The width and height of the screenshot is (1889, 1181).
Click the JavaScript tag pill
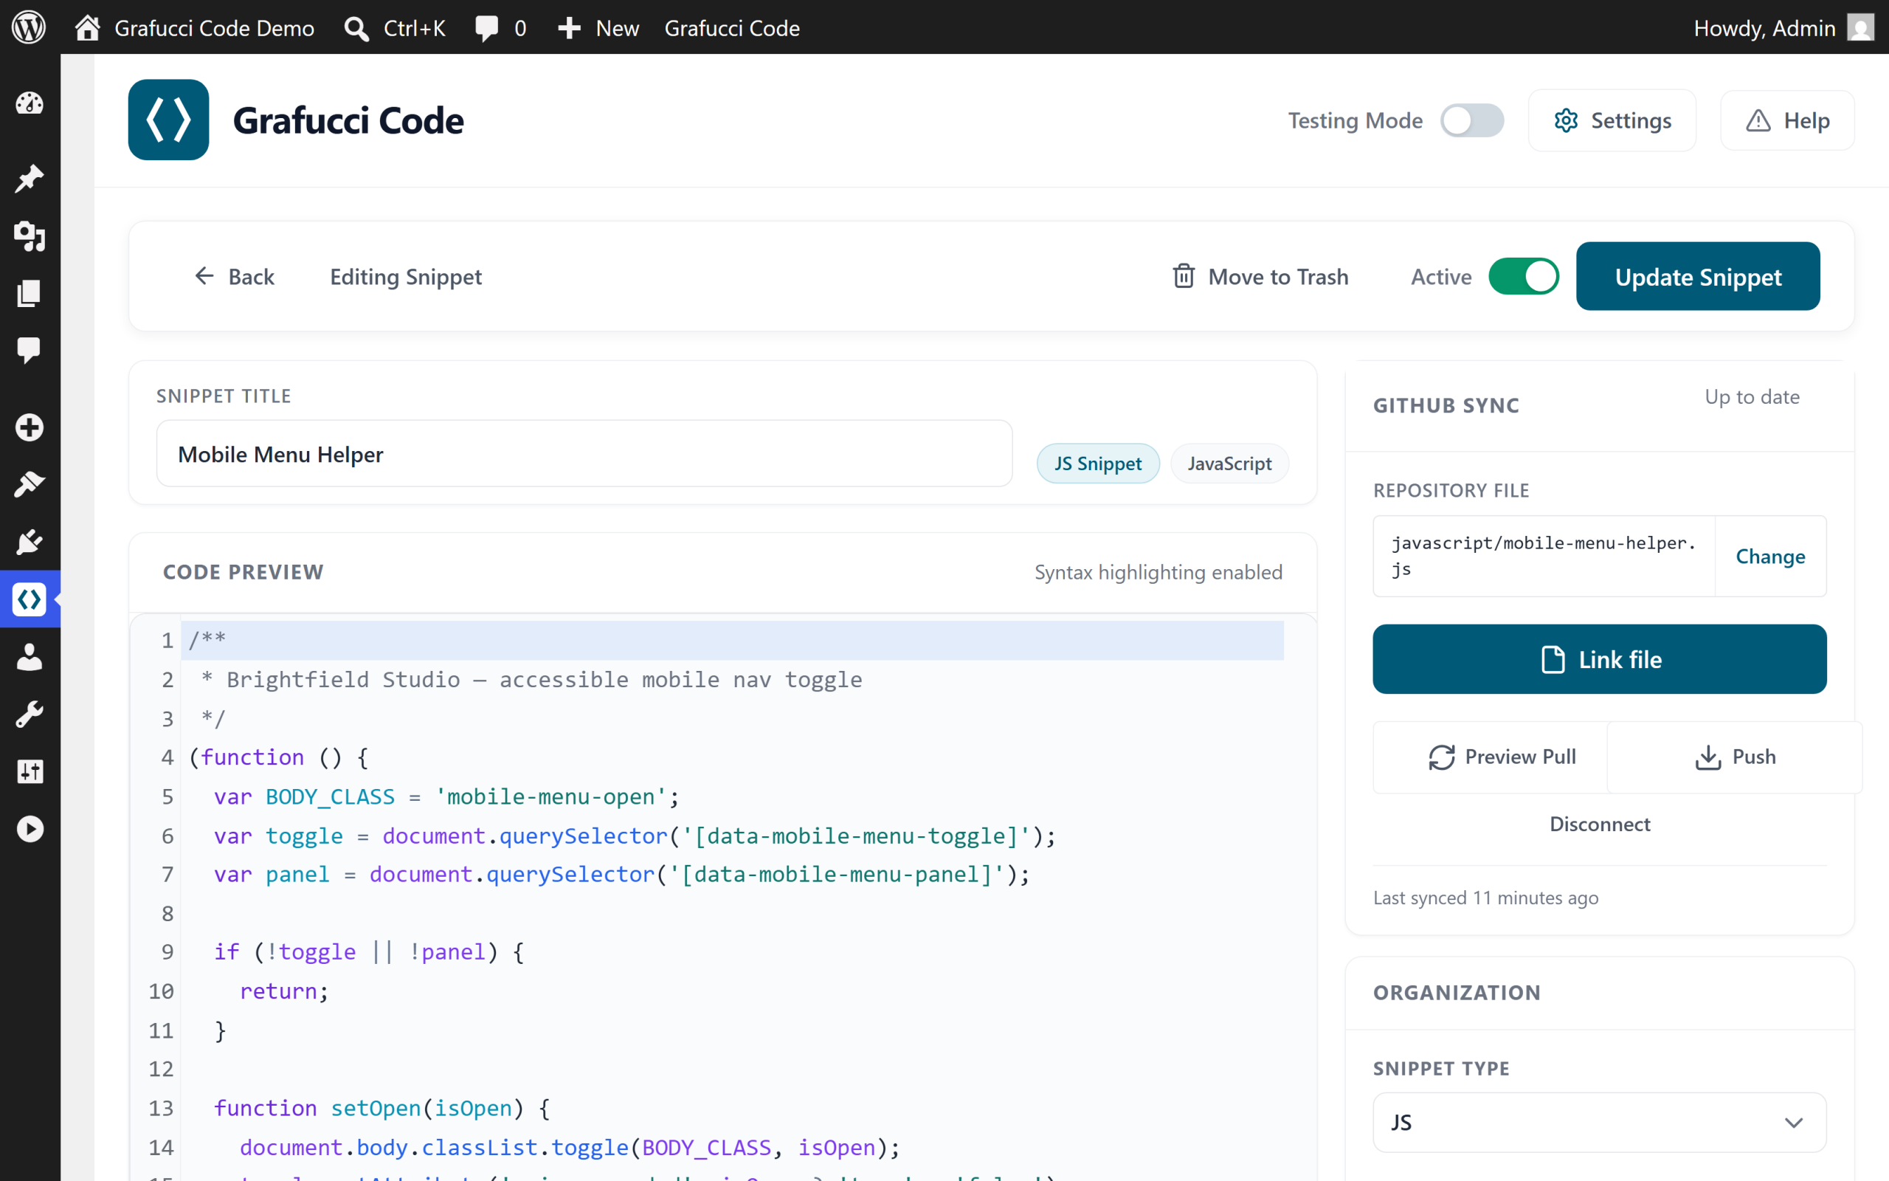[x=1229, y=464]
